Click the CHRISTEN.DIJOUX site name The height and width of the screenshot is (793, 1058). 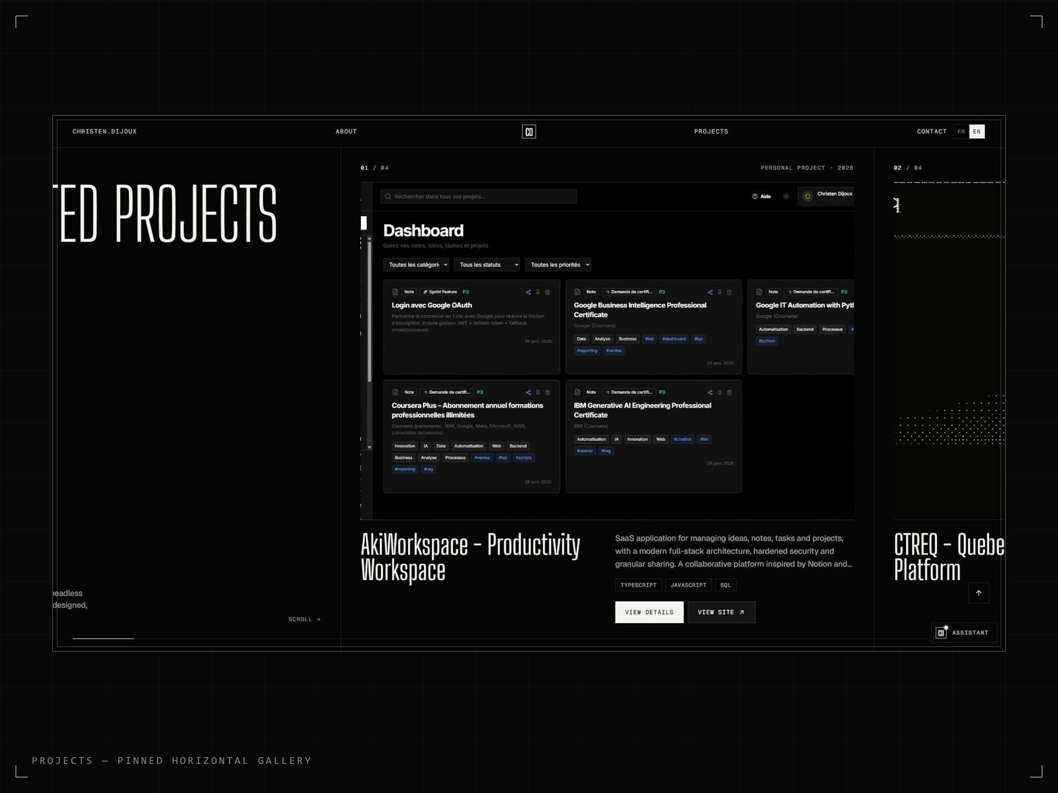104,132
